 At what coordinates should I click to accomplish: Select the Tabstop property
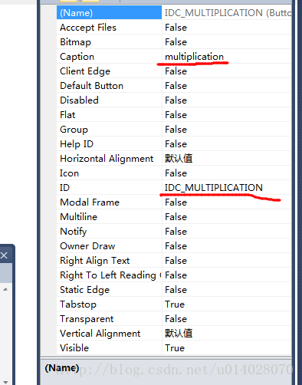109,304
